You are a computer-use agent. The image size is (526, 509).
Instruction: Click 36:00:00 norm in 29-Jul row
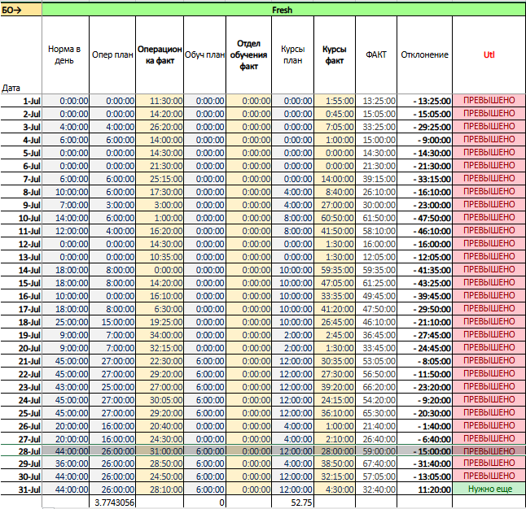point(65,463)
